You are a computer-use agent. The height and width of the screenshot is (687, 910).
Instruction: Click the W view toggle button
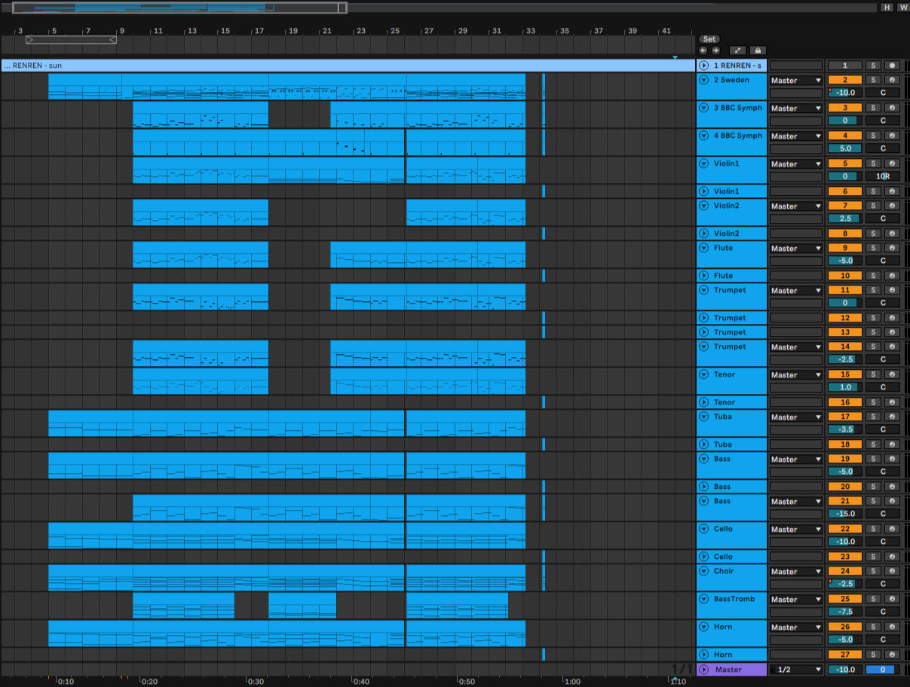coord(902,8)
